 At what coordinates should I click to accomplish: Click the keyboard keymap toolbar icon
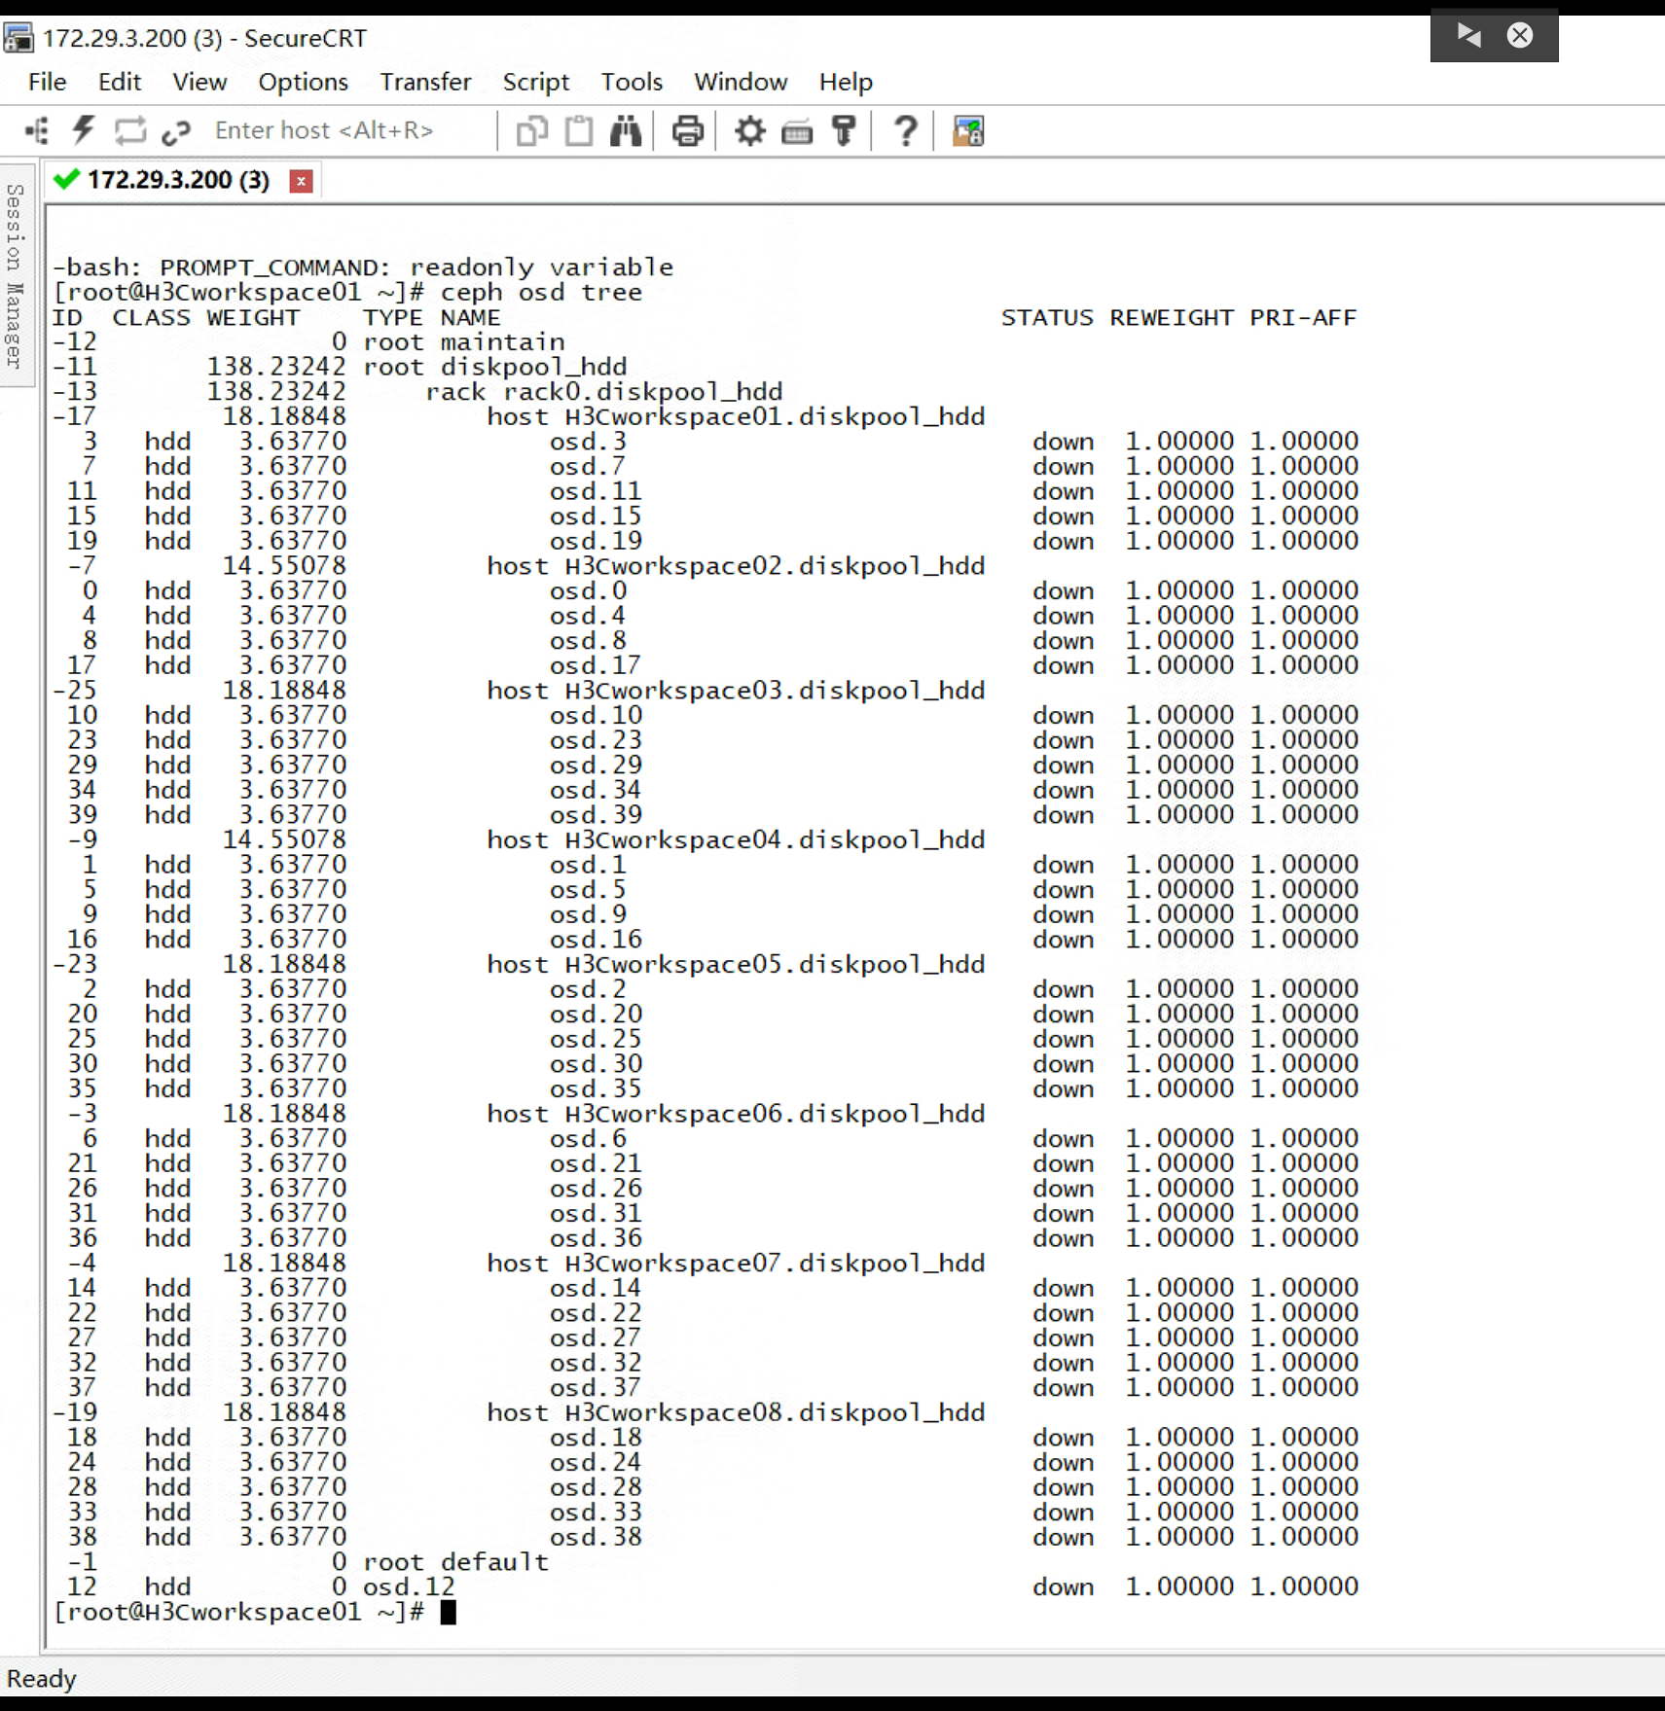coord(797,131)
